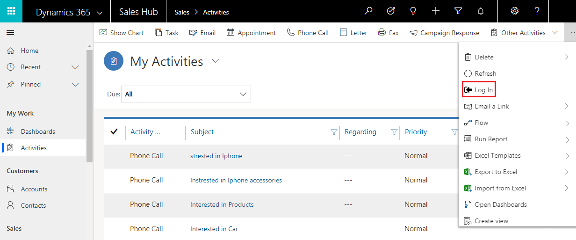Click the Subject column filter icon
This screenshot has height=240, width=576.
(x=334, y=132)
